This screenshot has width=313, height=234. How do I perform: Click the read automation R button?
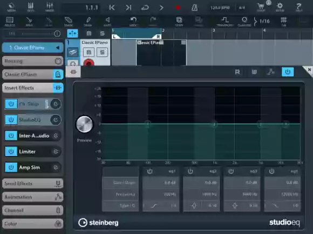pos(237,72)
